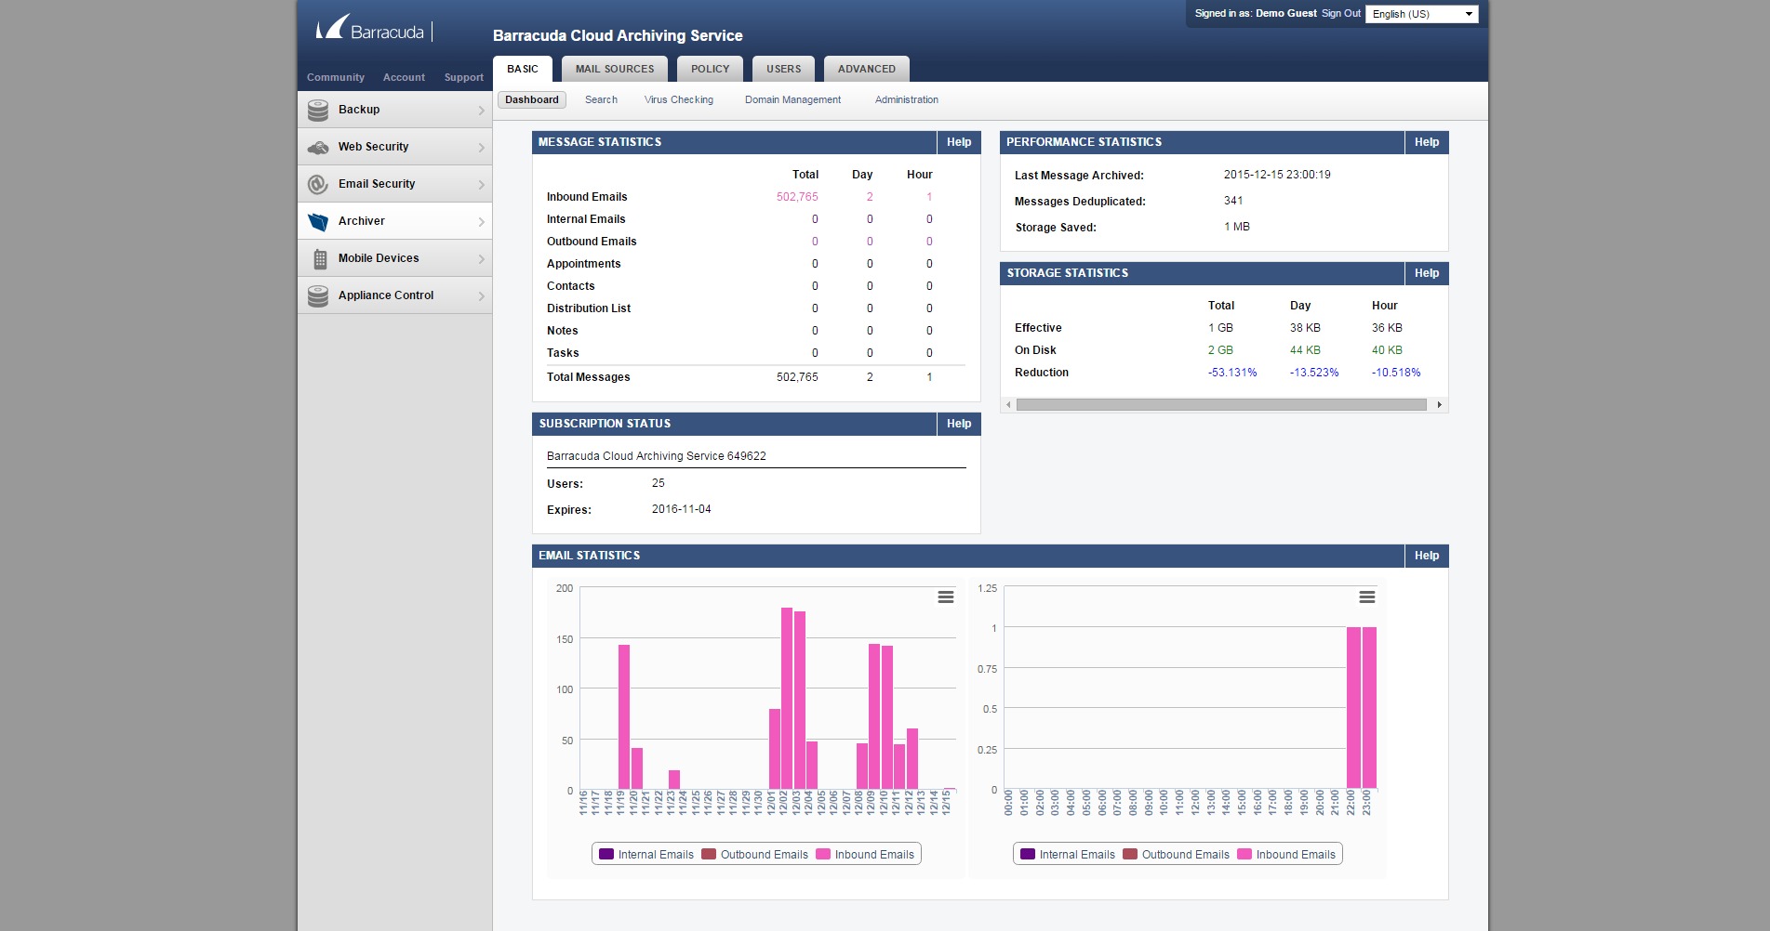Screen dimensions: 1770x931
Task: Toggle Outbound Emails in daily chart legend
Action: click(754, 855)
